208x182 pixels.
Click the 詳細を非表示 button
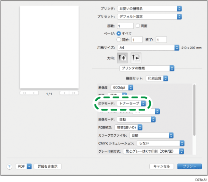click(48, 166)
